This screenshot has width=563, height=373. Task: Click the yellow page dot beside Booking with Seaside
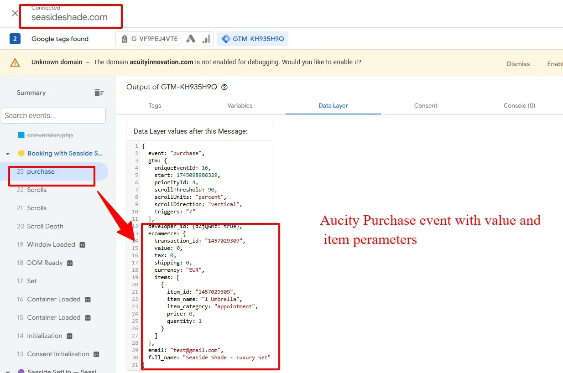pyautogui.click(x=21, y=154)
